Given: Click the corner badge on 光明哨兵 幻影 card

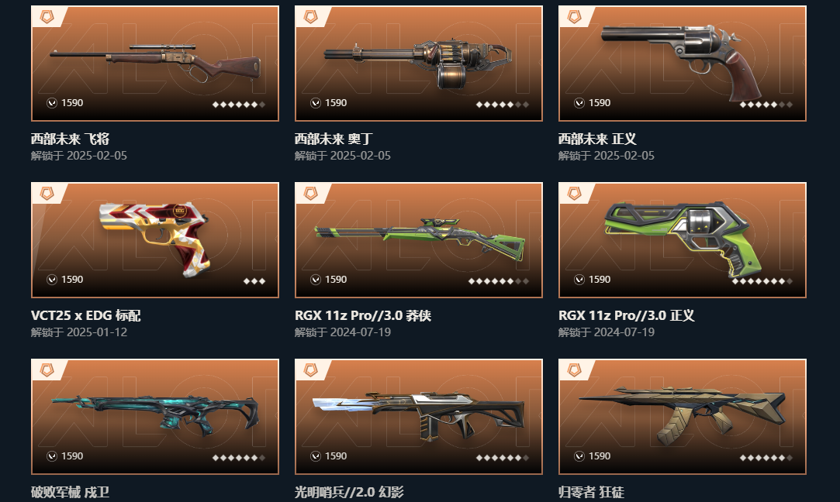Looking at the screenshot, I should (311, 370).
